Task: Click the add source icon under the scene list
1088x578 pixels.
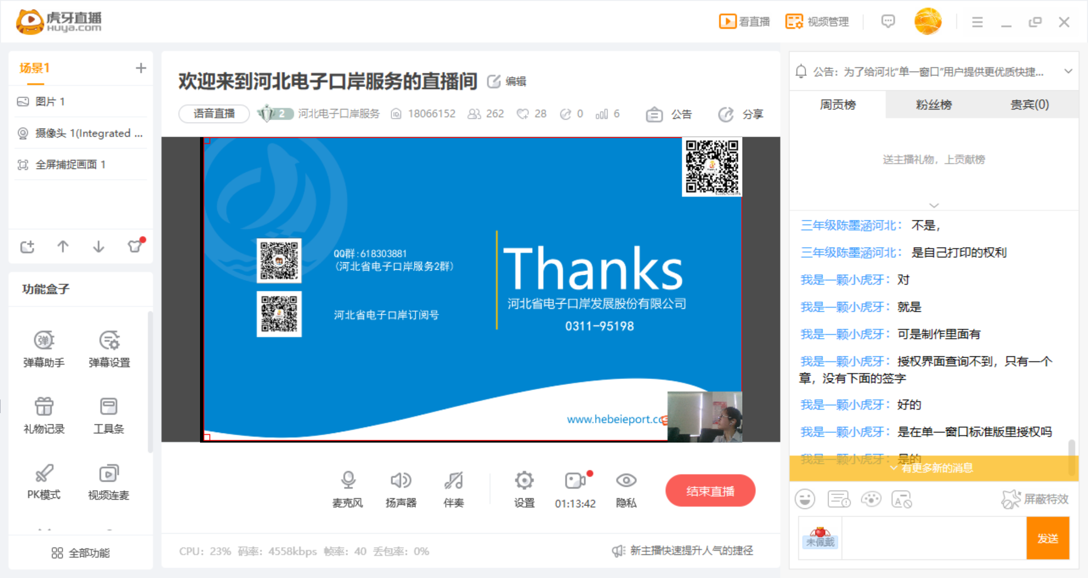Action: coord(27,246)
